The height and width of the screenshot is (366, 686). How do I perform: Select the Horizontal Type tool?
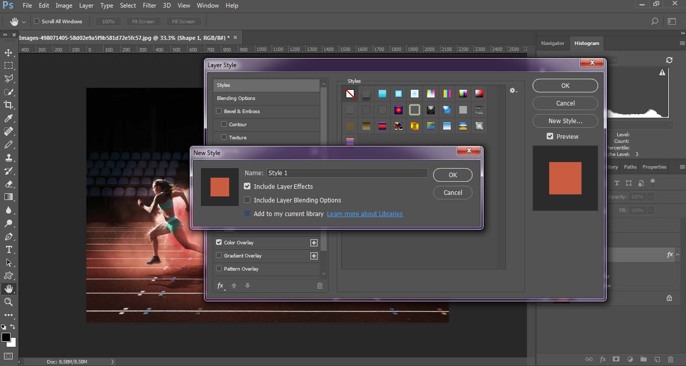[x=9, y=249]
